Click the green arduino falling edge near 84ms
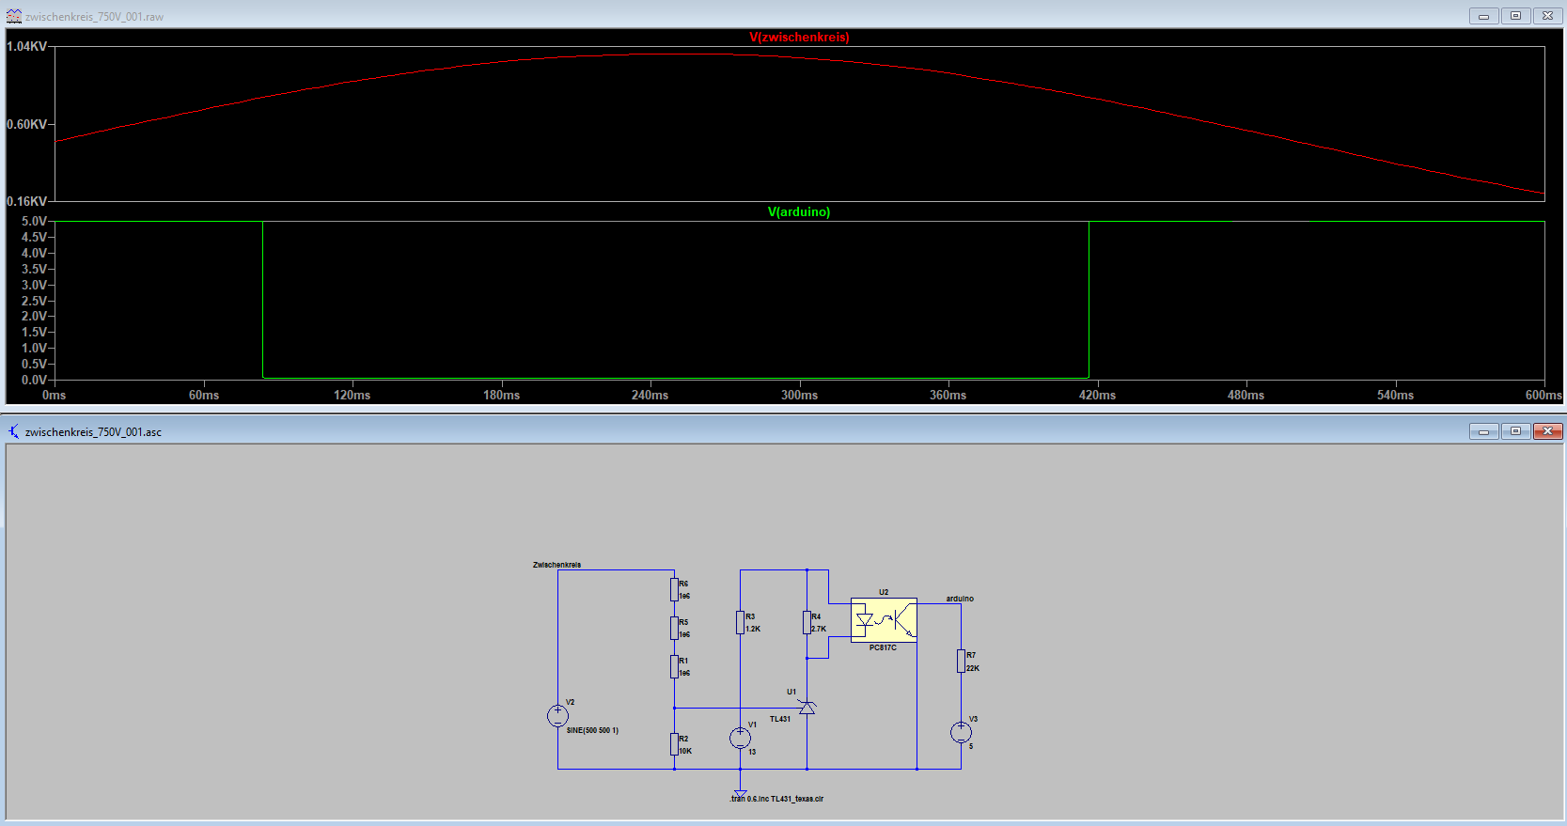The width and height of the screenshot is (1567, 826). click(262, 301)
